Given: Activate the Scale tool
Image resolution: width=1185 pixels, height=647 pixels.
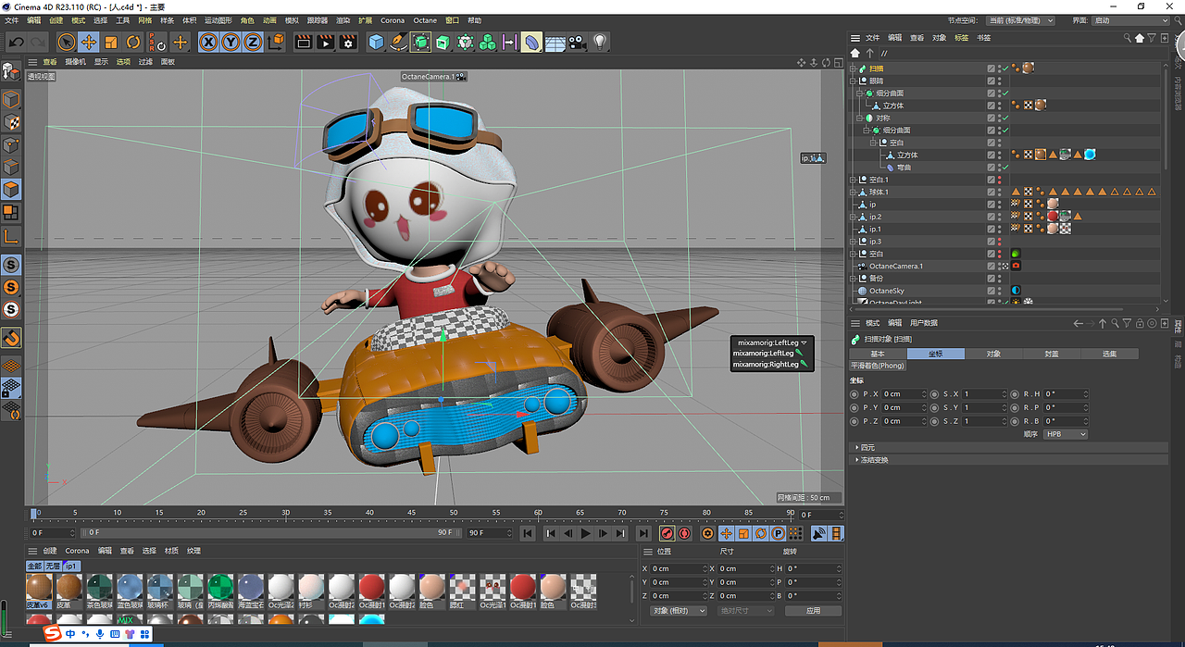Looking at the screenshot, I should 111,42.
